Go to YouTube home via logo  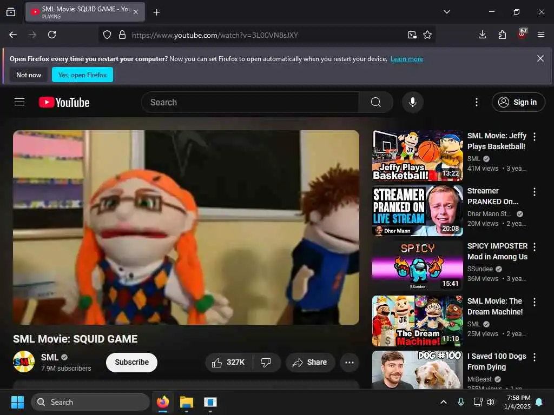[x=64, y=102]
